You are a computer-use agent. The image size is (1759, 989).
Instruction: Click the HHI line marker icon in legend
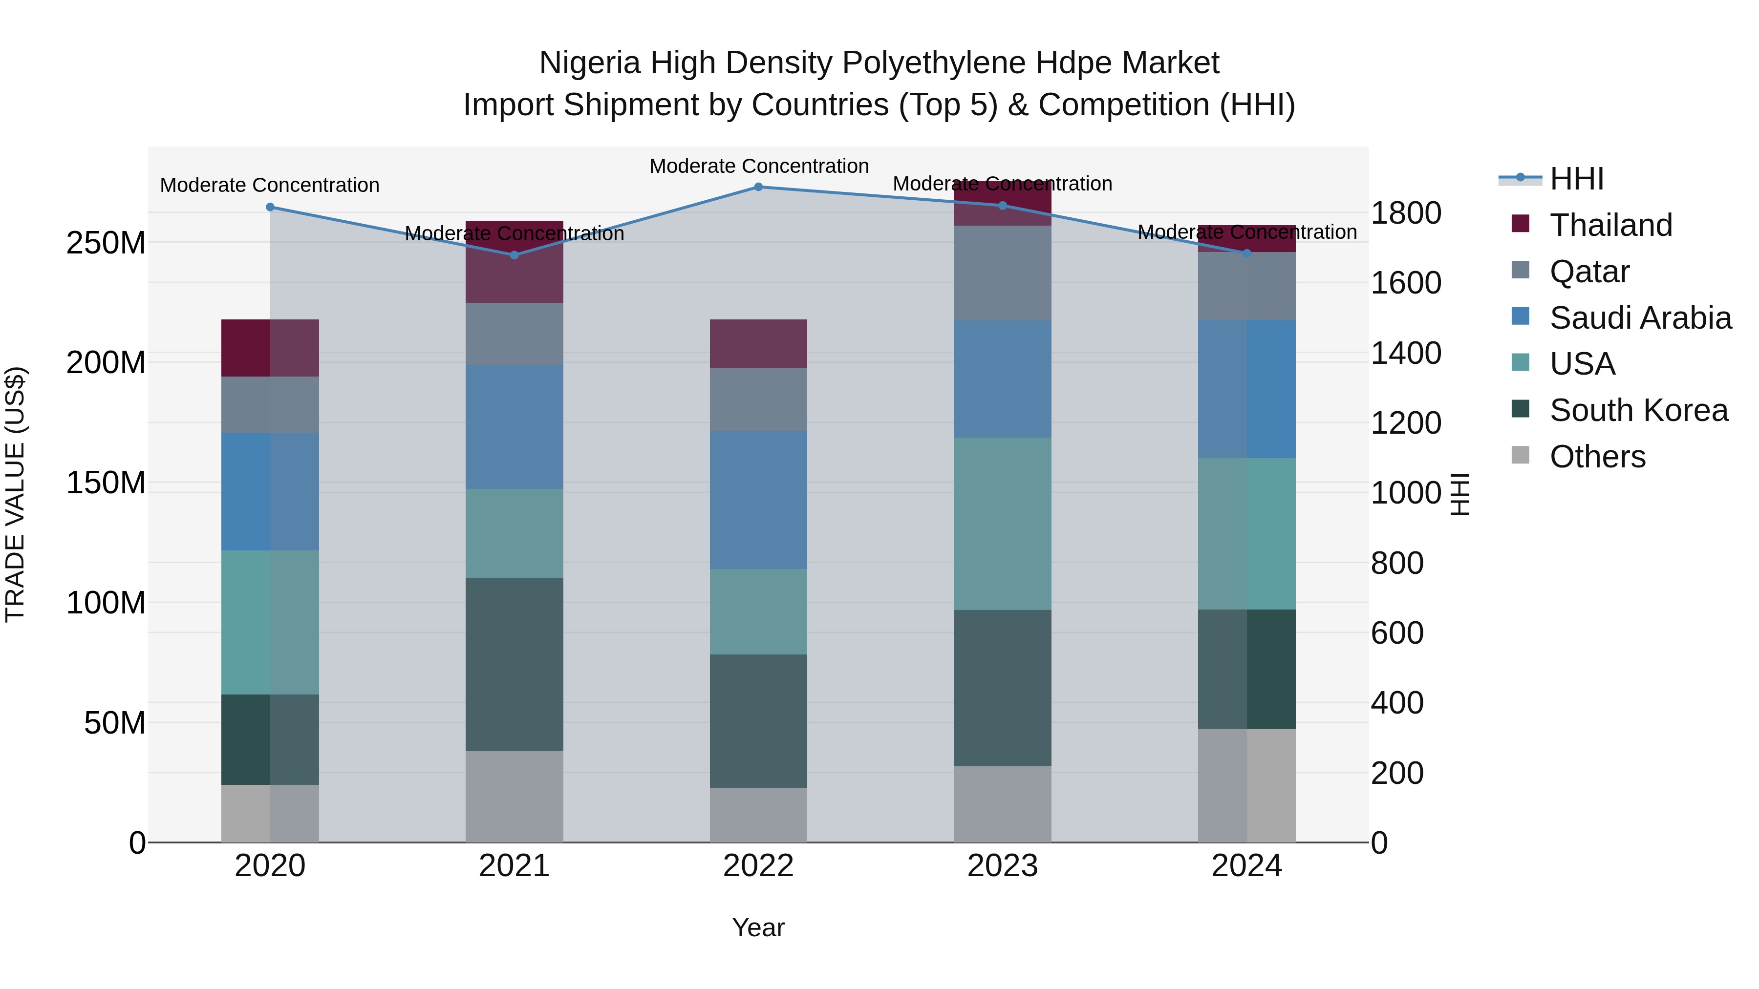point(1520,178)
